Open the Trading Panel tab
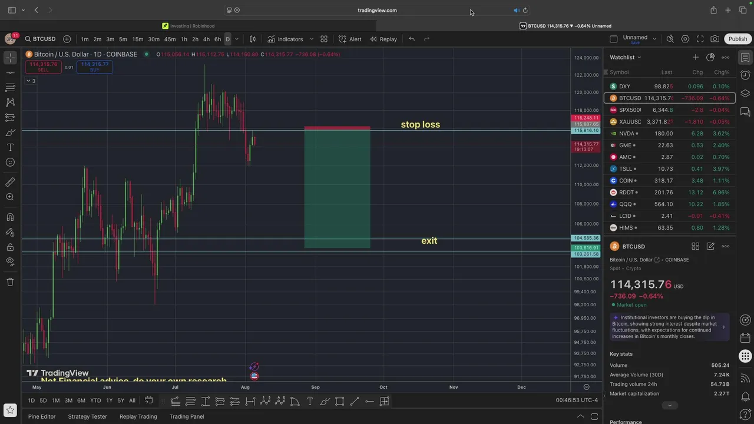Image resolution: width=754 pixels, height=424 pixels. point(187,416)
